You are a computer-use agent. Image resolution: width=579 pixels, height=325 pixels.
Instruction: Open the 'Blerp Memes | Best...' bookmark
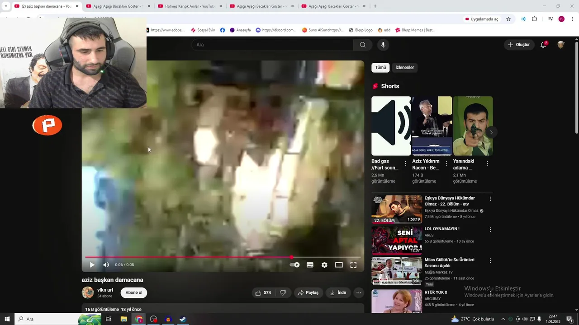[x=415, y=30]
